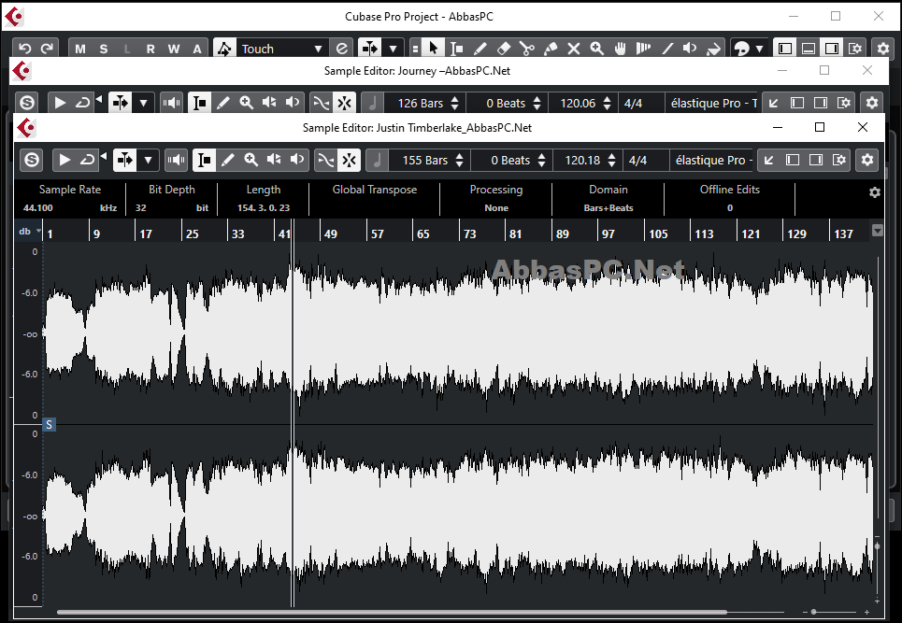Toggle Snap to Zero Crossing in Justin Timberlake editor
This screenshot has width=902, height=623.
(x=325, y=160)
